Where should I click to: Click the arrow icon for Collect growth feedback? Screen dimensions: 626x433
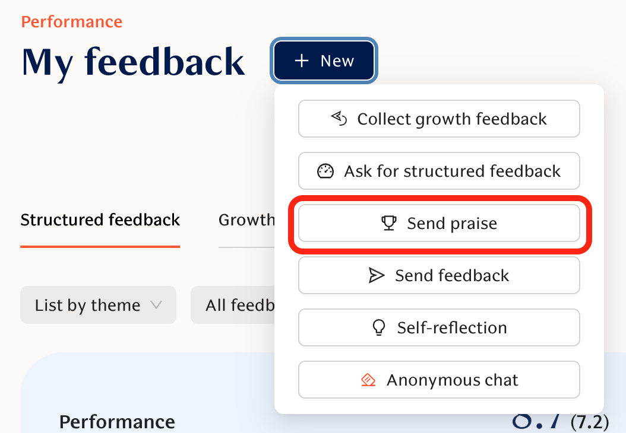pos(339,119)
